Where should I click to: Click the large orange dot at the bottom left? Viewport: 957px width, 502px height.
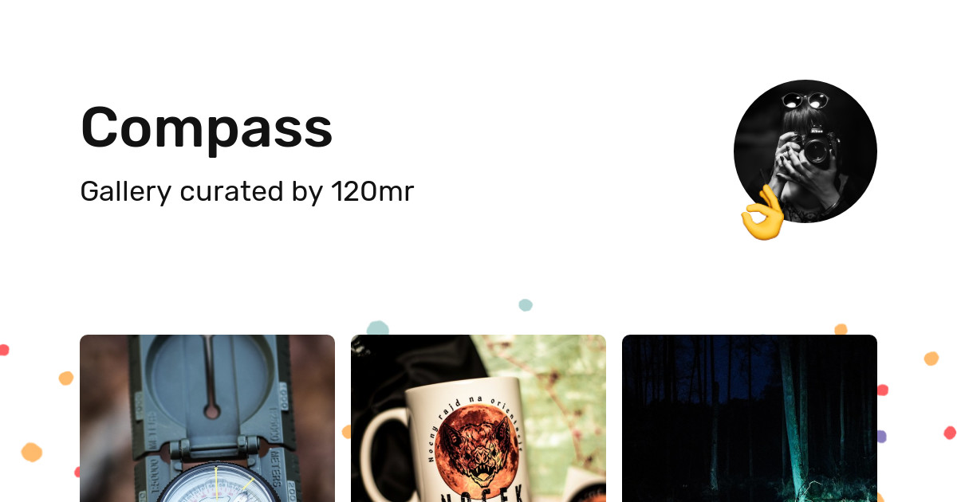[x=31, y=452]
